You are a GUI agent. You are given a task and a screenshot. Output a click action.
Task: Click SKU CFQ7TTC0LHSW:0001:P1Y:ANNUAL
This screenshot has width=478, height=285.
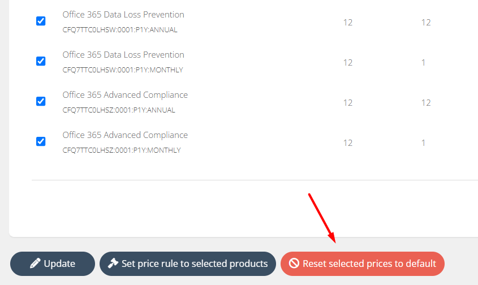tap(119, 30)
